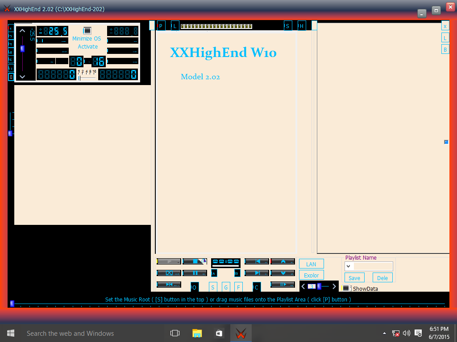Set loop point B

tap(237, 273)
